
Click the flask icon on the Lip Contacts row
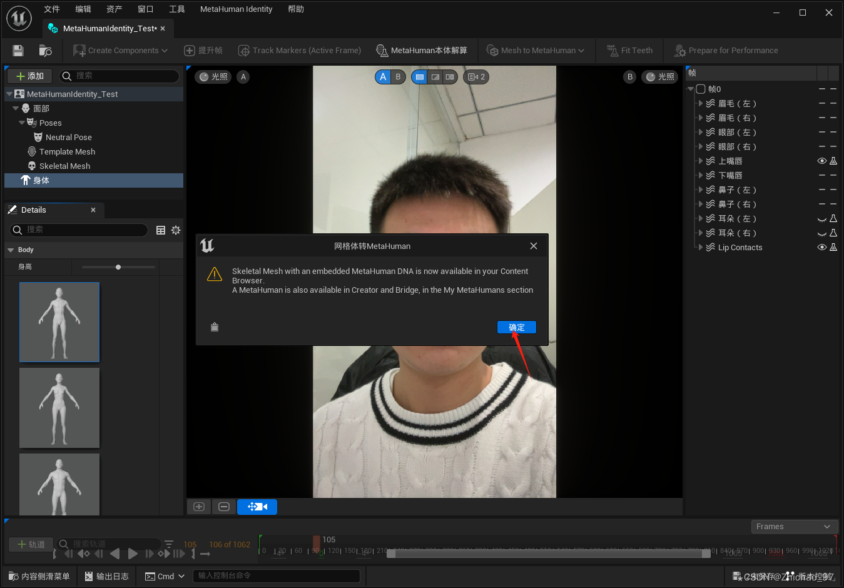point(833,247)
